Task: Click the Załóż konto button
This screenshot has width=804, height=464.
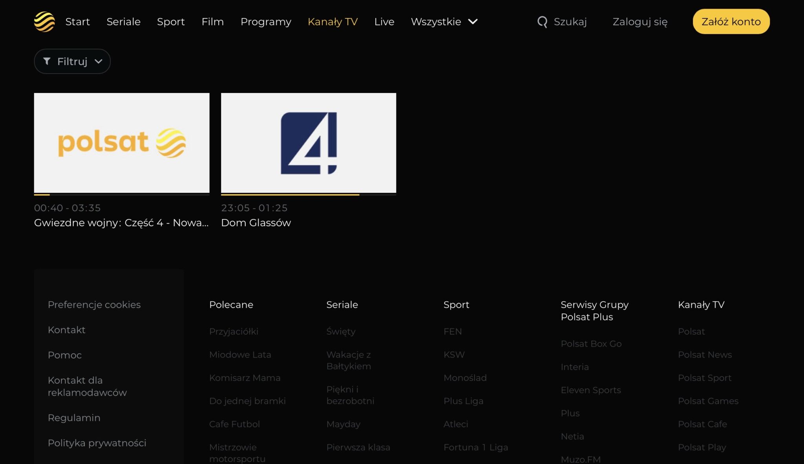Action: [731, 22]
